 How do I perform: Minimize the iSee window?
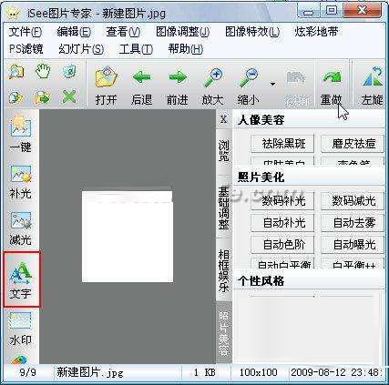pyautogui.click(x=309, y=12)
